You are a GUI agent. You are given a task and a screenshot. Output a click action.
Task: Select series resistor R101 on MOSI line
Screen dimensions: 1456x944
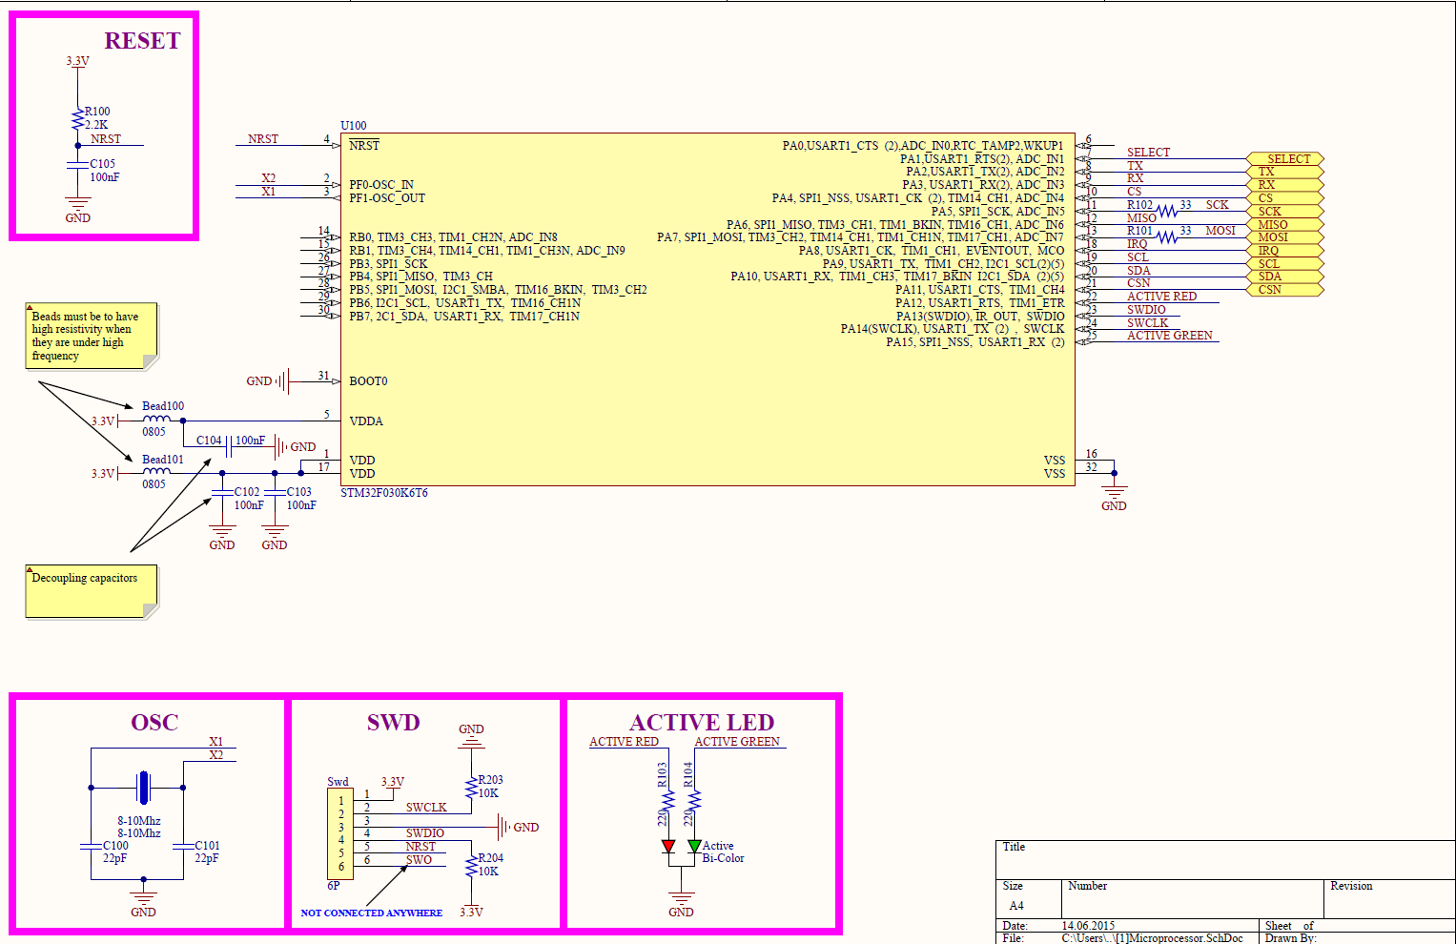1167,237
